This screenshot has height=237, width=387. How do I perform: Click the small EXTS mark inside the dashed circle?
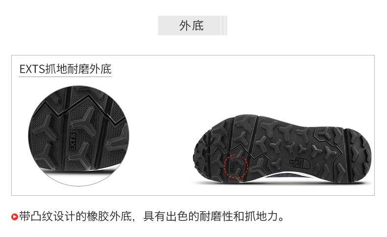point(232,168)
